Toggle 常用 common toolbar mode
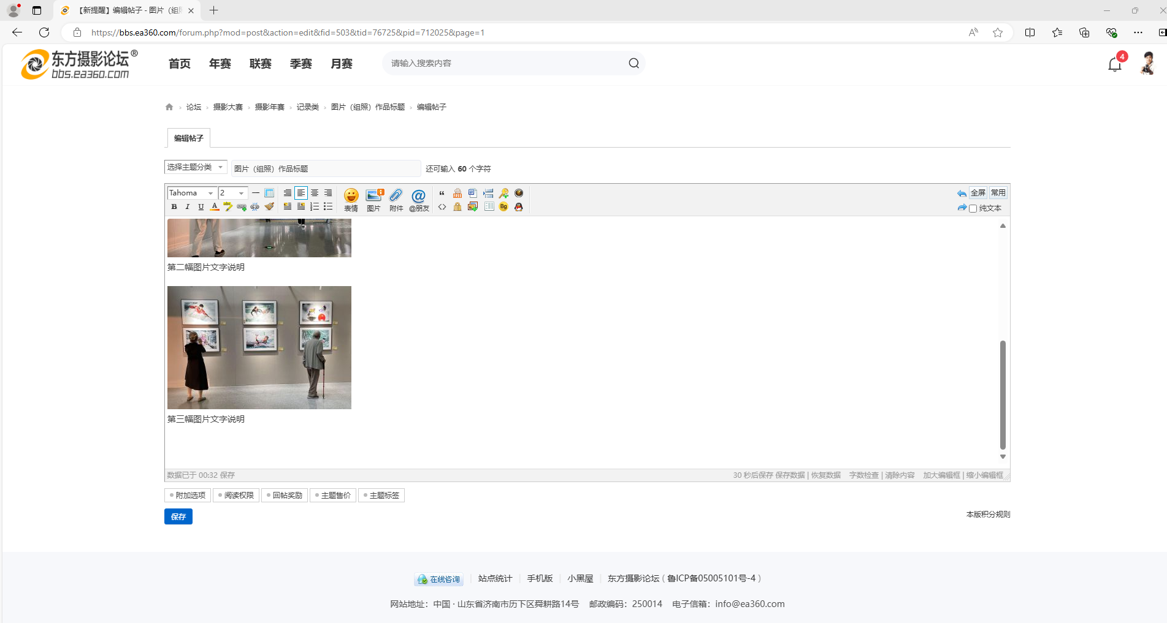Image resolution: width=1167 pixels, height=623 pixels. [x=998, y=193]
